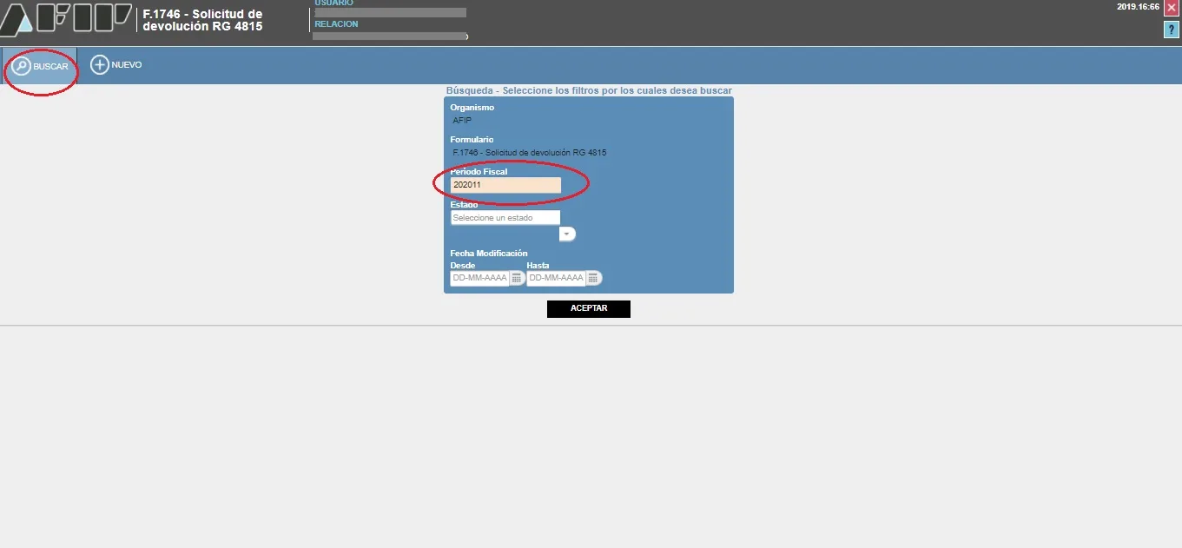1182x548 pixels.
Task: Click the RELACION label in header
Action: tap(336, 24)
